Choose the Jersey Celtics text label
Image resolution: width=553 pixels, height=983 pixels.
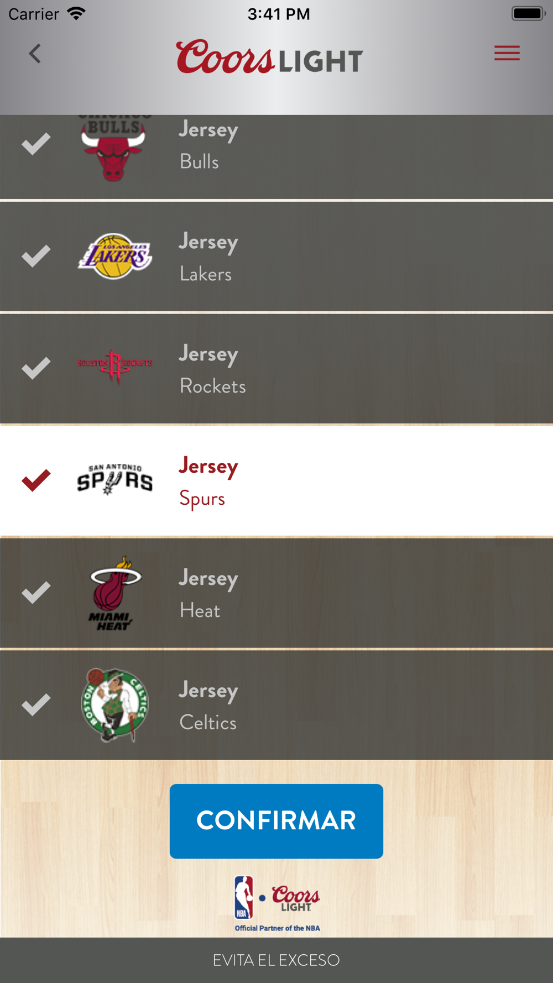tap(208, 706)
